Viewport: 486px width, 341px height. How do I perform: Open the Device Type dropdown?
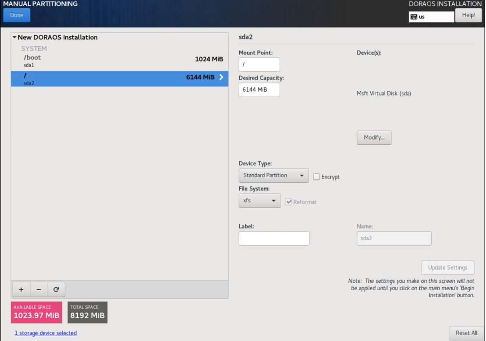pos(273,176)
